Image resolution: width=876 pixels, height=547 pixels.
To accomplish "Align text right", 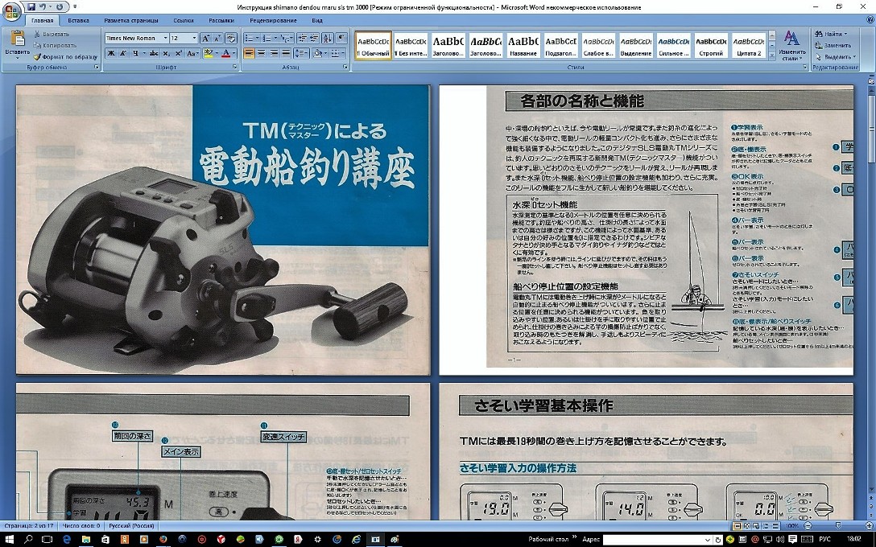I will pyautogui.click(x=274, y=54).
